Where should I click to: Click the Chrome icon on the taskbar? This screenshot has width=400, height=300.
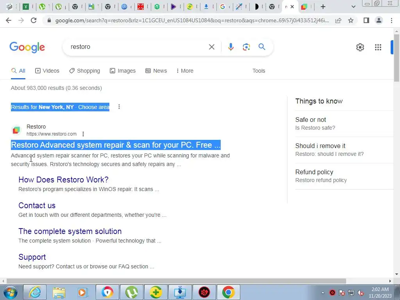point(228,292)
